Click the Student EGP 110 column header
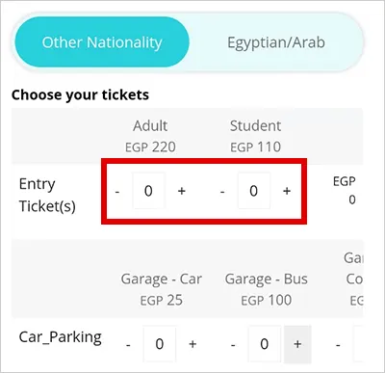385x373 pixels. [x=255, y=136]
